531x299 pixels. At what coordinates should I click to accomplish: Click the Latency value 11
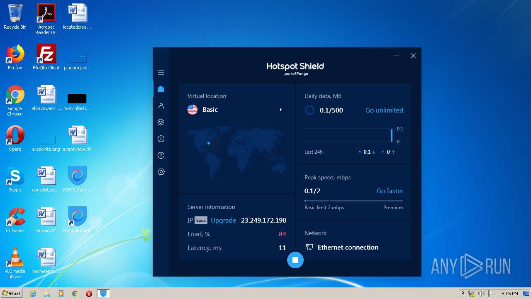pos(283,248)
